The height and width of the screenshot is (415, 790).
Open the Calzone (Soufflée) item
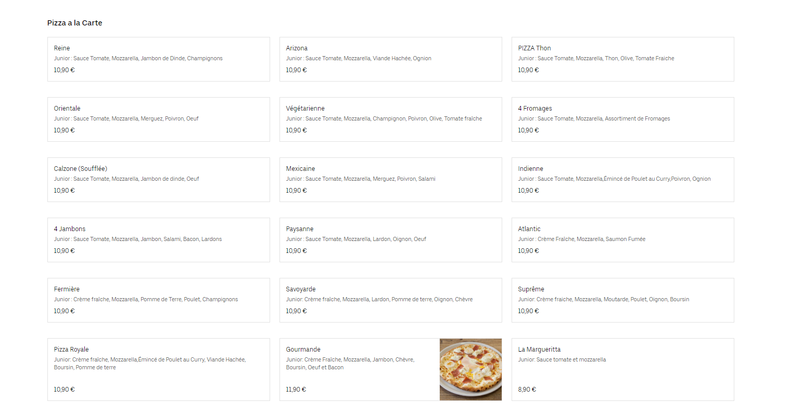click(x=159, y=180)
